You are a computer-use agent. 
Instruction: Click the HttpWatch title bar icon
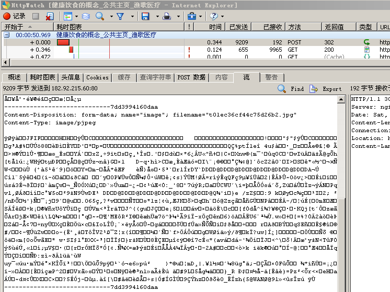click(5, 5)
